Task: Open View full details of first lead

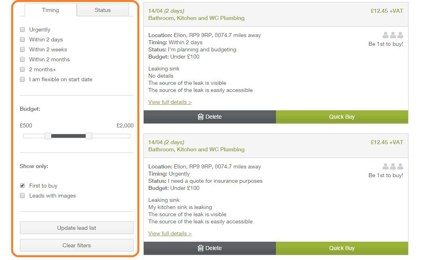Action: (170, 102)
